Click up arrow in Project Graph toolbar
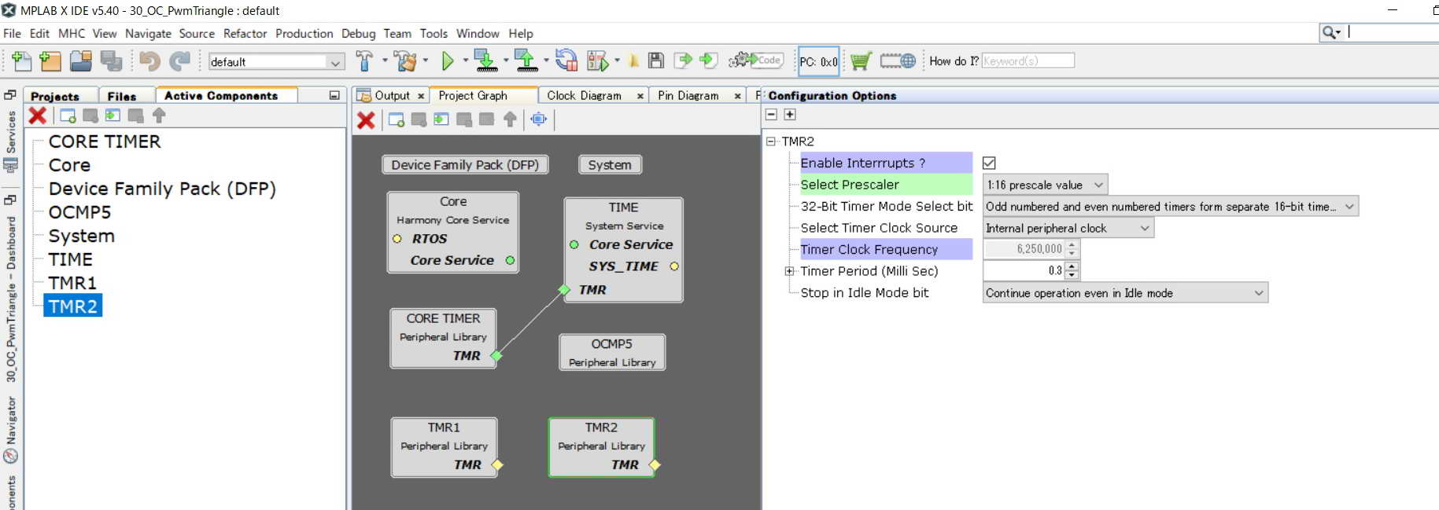The height and width of the screenshot is (510, 1439). [x=510, y=119]
